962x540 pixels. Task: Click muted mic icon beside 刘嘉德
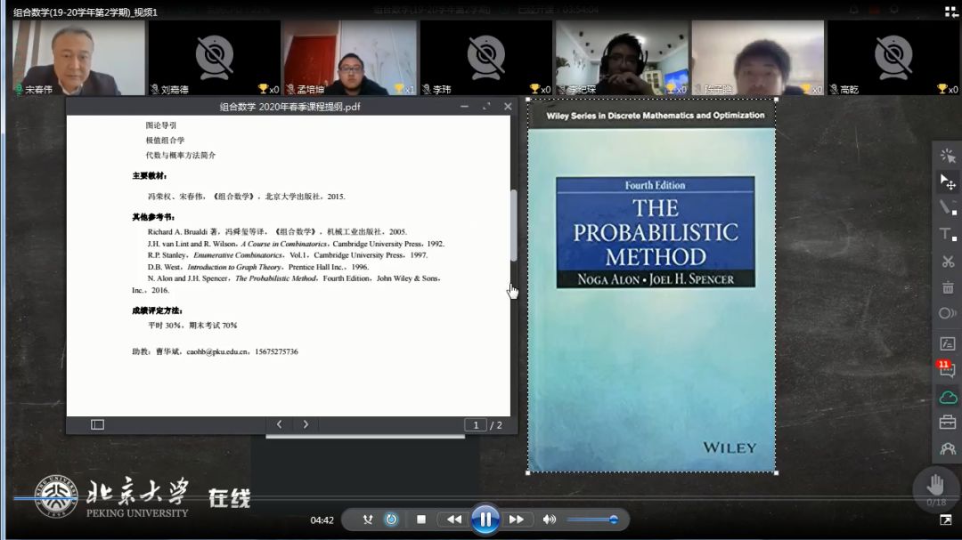point(155,90)
